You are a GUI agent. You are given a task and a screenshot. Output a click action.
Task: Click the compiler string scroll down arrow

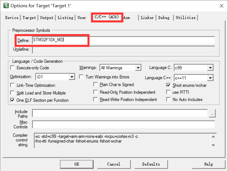[x=213, y=145]
